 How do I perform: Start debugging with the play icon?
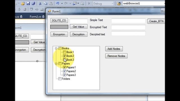click(x=89, y=4)
